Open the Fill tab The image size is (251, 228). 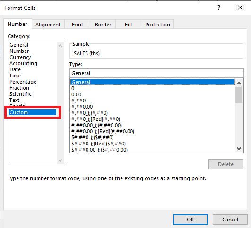tap(128, 25)
